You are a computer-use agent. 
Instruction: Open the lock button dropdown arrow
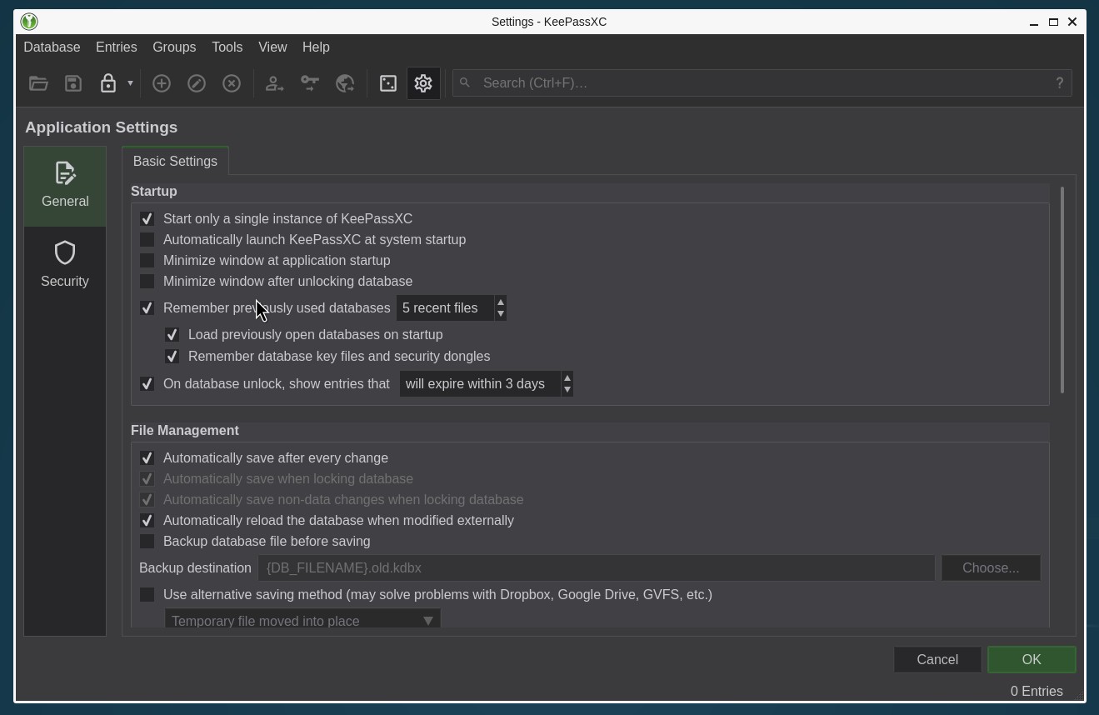[x=130, y=83]
